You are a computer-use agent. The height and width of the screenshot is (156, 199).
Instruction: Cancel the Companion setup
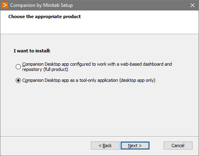coord(178,146)
